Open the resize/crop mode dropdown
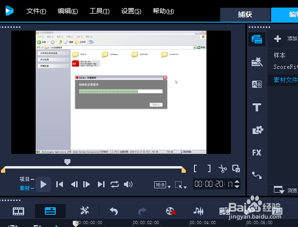 [181, 185]
